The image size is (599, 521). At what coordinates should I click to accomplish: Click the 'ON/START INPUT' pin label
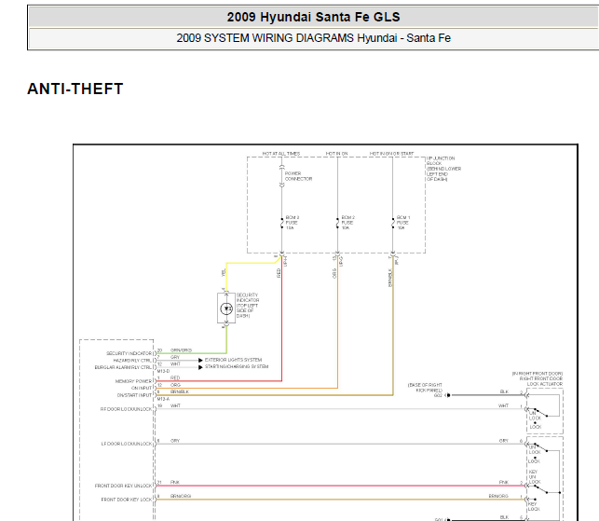134,395
